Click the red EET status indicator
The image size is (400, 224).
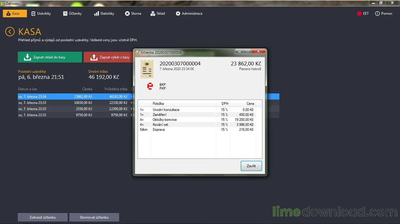(x=359, y=14)
